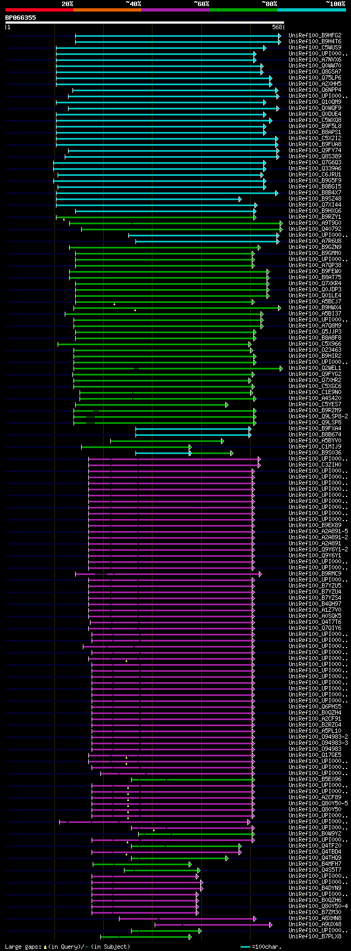Open the UniRef100_B9HFG2 hit label

pos(315,35)
